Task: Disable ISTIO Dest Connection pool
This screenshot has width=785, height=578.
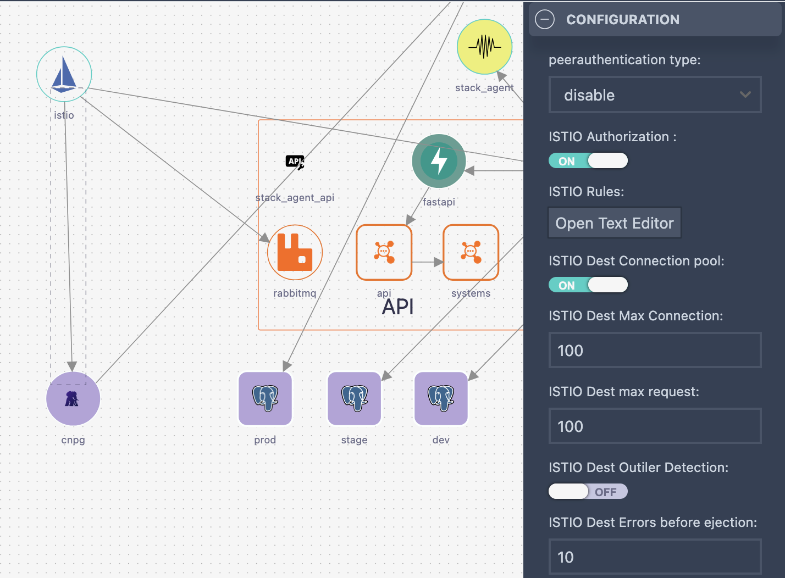Action: click(588, 285)
